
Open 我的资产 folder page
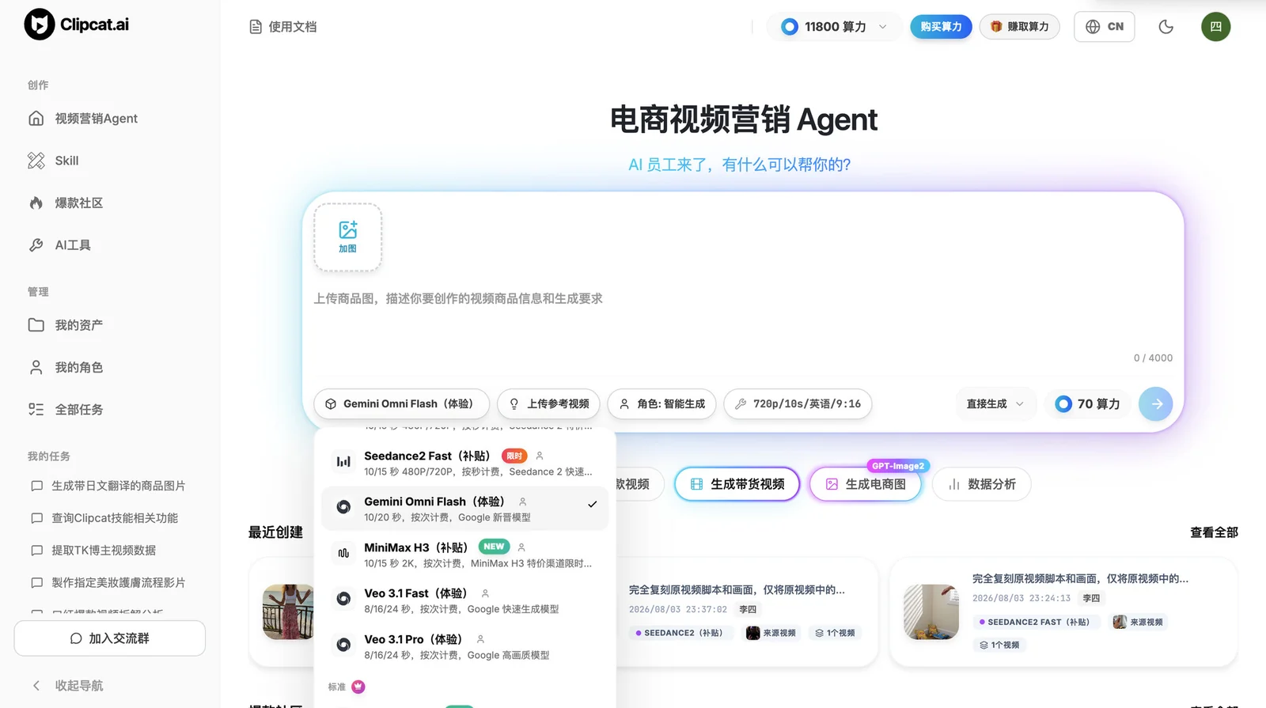pos(110,325)
